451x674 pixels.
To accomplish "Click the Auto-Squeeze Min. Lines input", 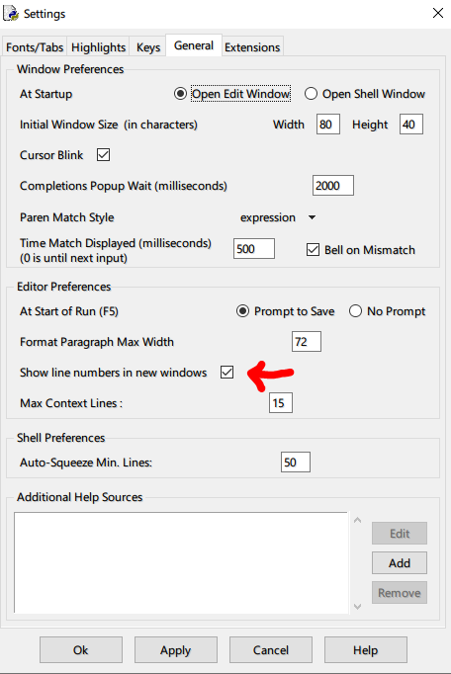I will [x=295, y=463].
